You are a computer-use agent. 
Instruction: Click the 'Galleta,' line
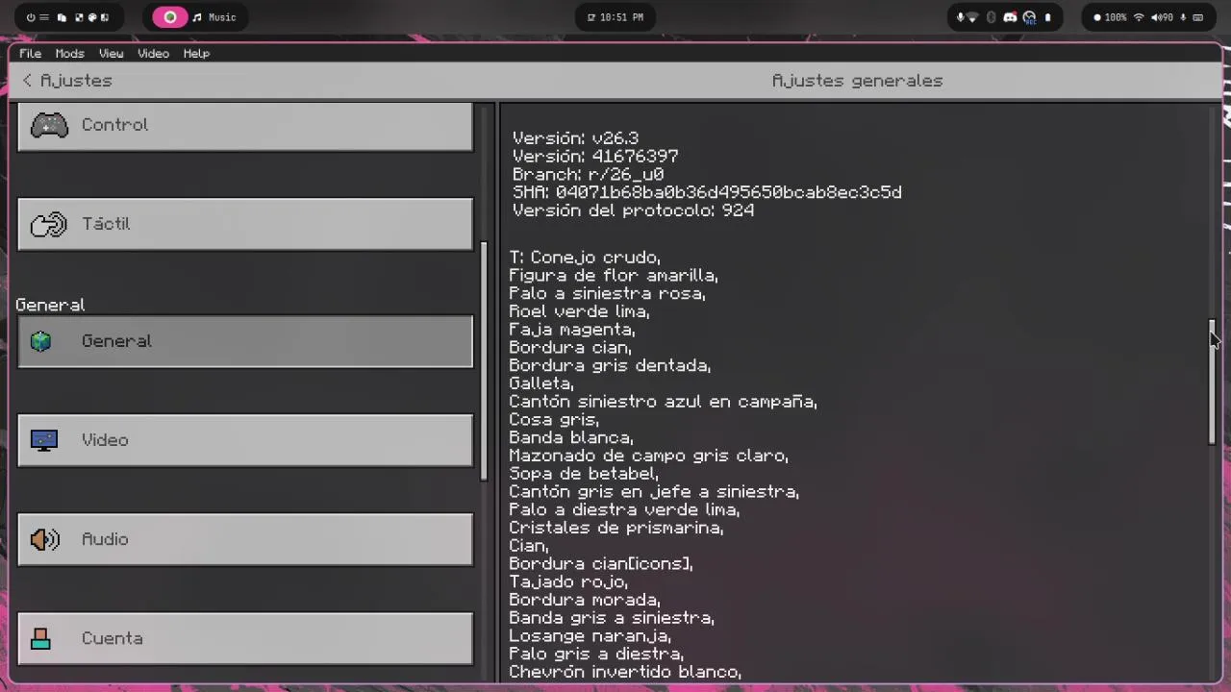pos(541,383)
